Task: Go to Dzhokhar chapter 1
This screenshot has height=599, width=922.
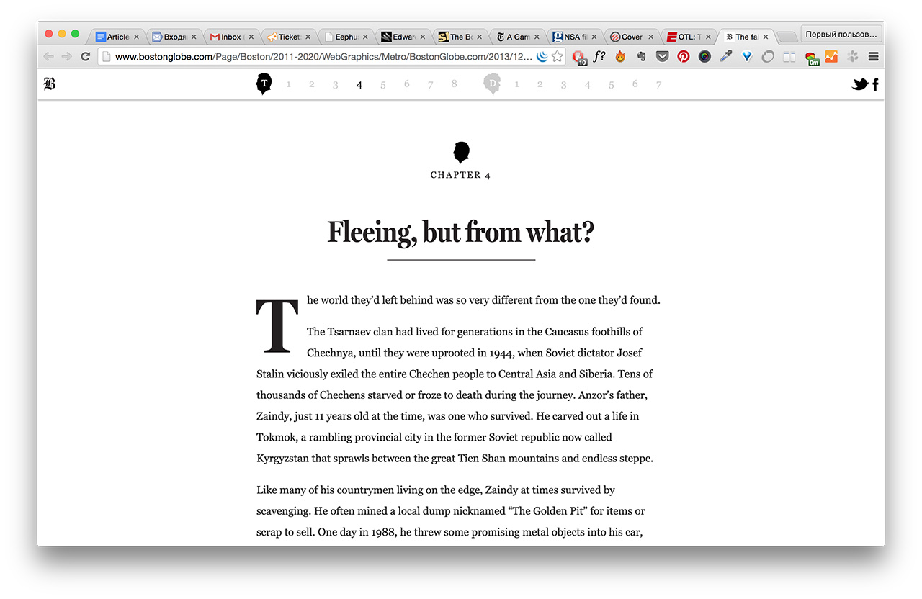Action: pos(516,84)
